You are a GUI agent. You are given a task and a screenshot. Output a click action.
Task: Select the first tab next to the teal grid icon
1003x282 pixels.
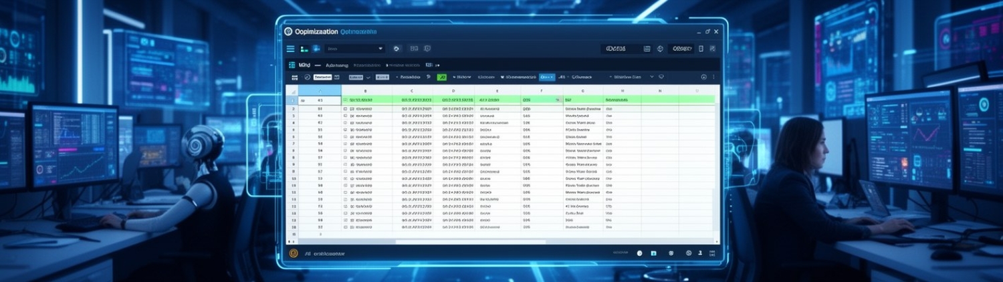[x=305, y=65]
